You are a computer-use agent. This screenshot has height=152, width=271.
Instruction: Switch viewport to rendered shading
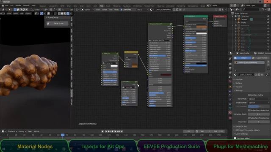[x=68, y=14]
